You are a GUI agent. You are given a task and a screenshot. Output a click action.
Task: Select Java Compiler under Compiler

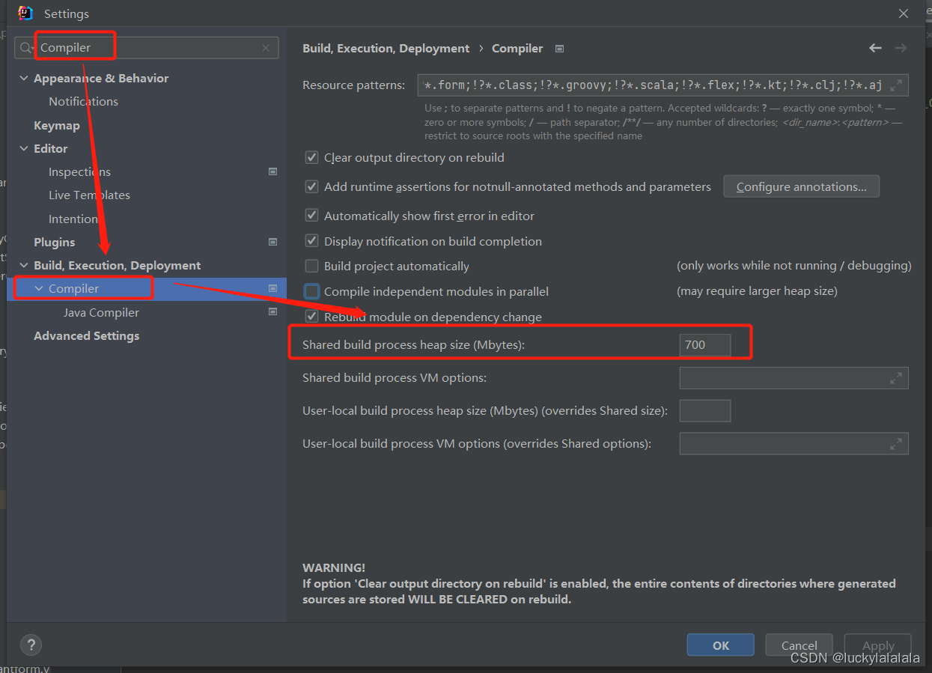coord(101,313)
